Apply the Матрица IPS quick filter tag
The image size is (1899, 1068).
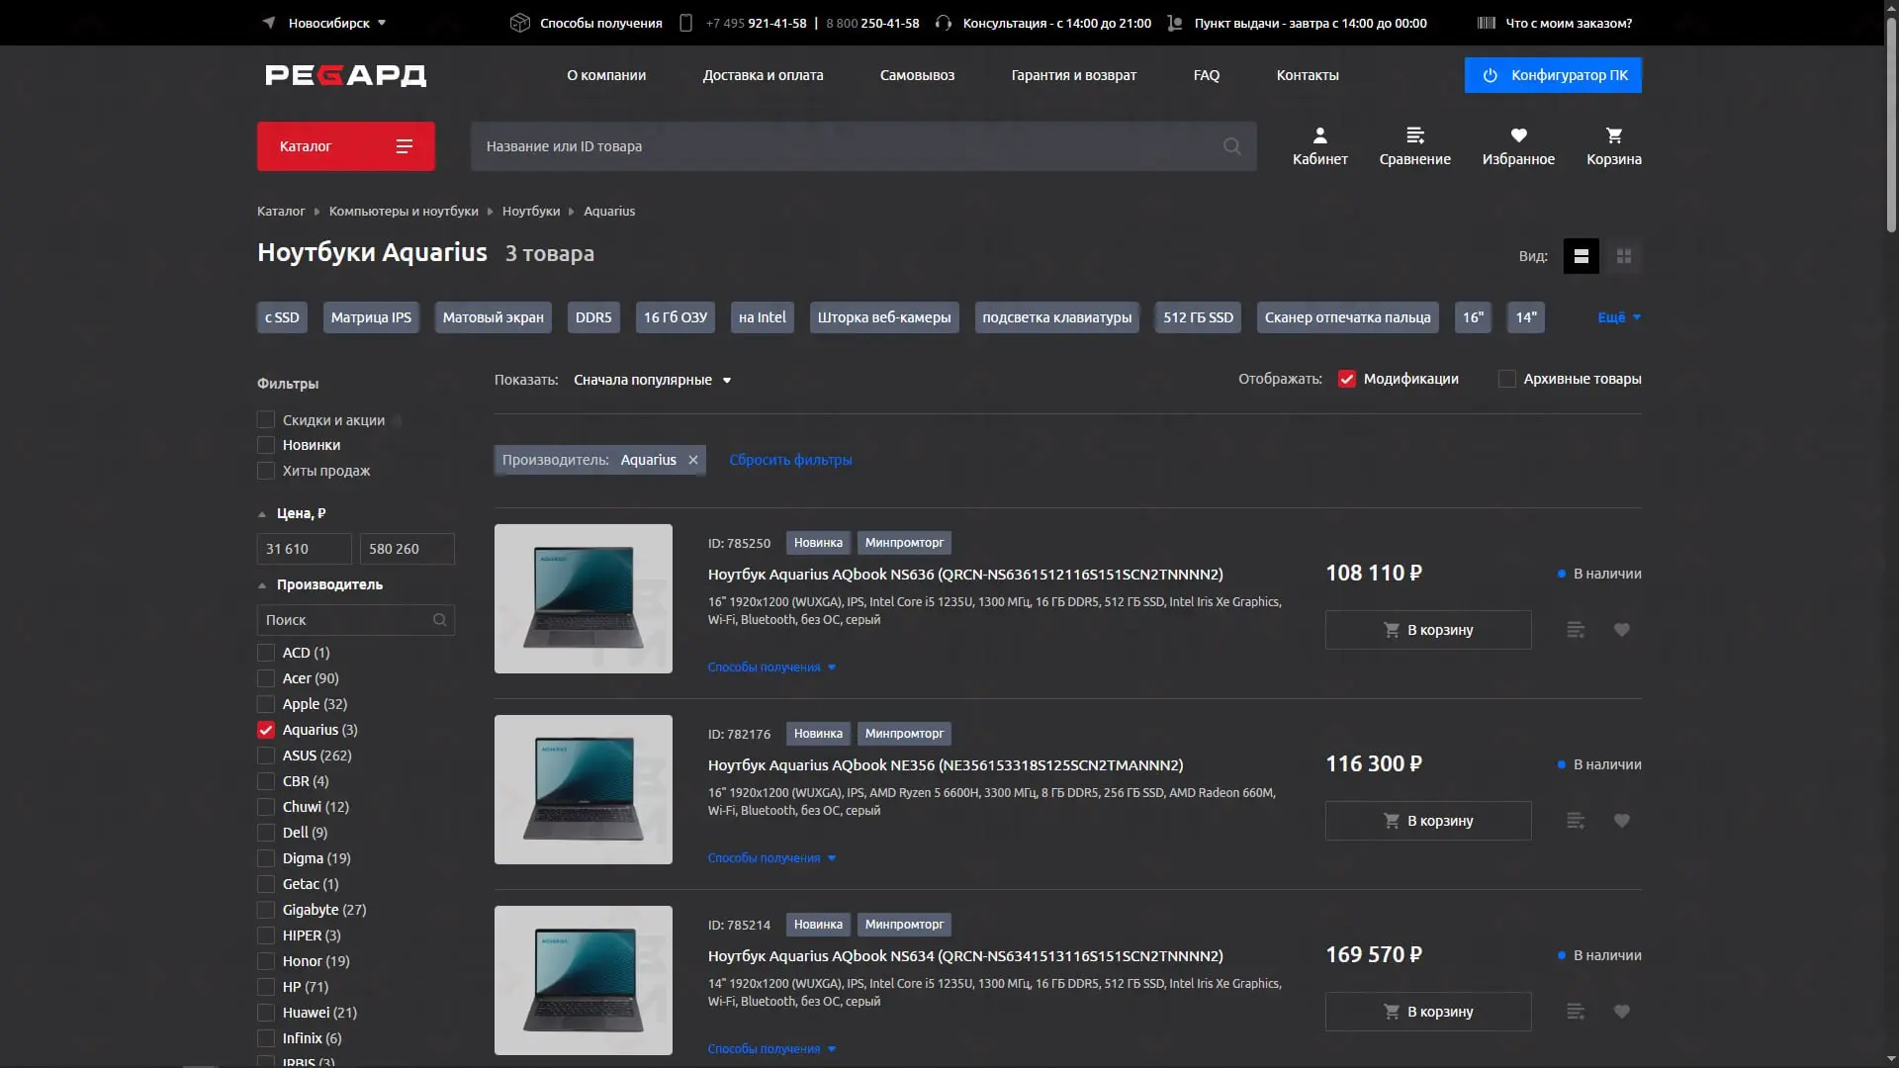coord(371,317)
